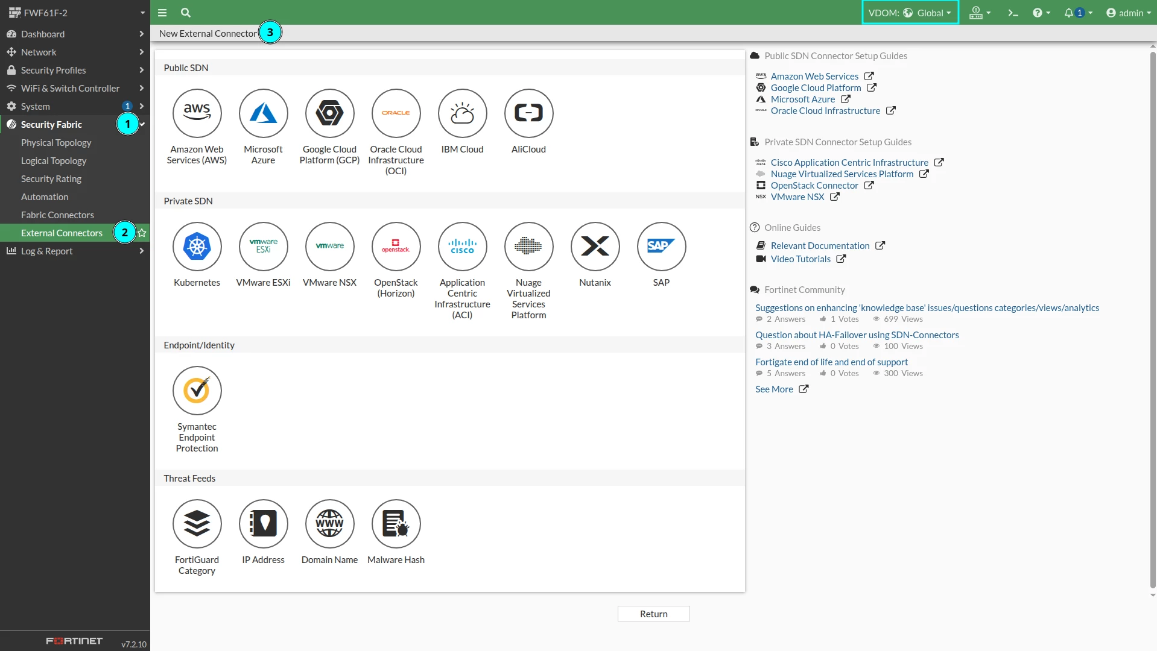Open Cisco Application Centric Infrastructure guide link
1157x651 pixels.
(849, 163)
